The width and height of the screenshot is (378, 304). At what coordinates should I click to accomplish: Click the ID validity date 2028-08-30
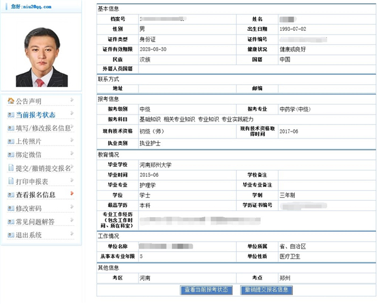153,49
